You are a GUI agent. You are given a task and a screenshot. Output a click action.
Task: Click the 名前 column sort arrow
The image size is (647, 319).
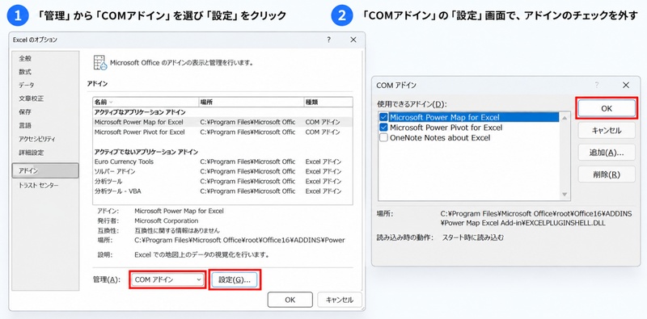point(111,102)
